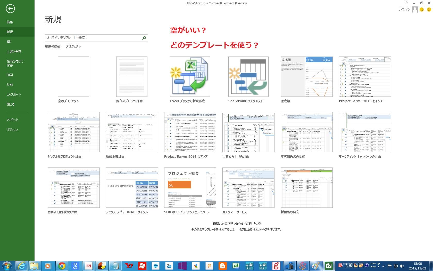
Task: Open the Google search taskbar icon
Action: click(75, 266)
